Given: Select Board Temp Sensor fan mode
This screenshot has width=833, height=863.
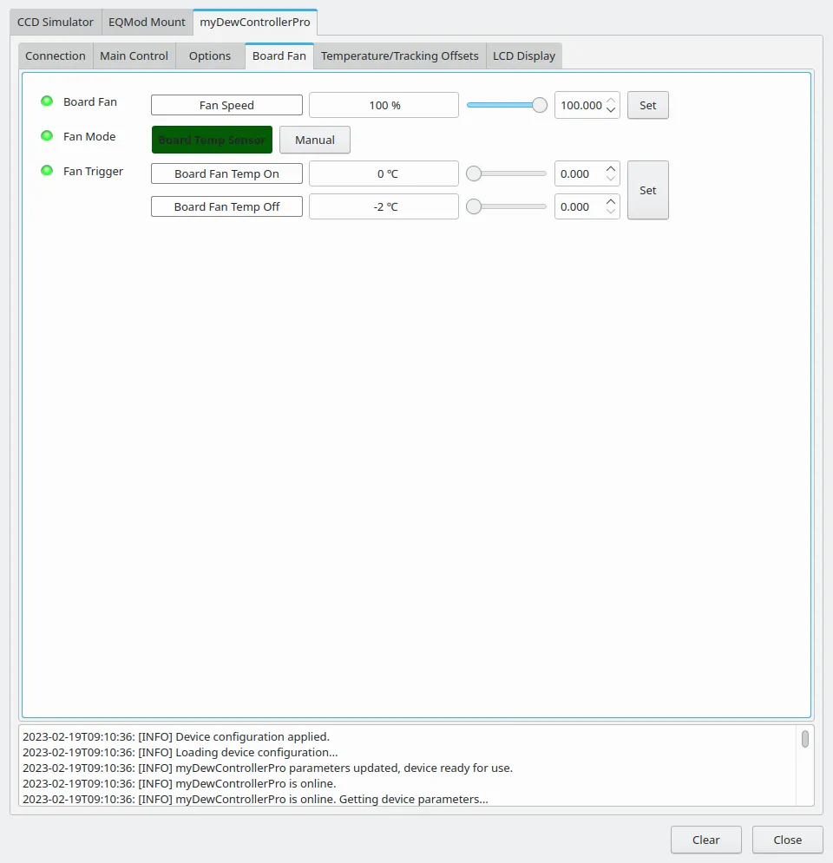Looking at the screenshot, I should [x=212, y=140].
